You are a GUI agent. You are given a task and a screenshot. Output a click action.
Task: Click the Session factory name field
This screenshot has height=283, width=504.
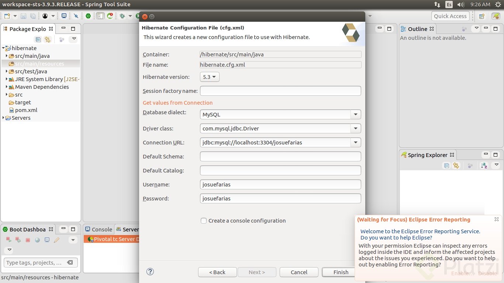(x=280, y=91)
